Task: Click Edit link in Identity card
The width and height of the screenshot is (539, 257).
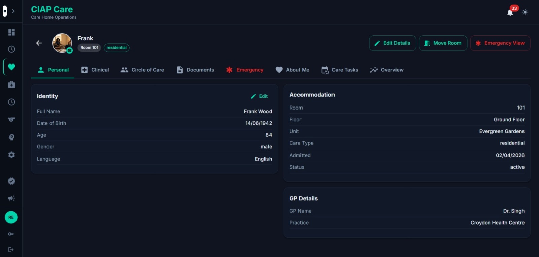Action: pyautogui.click(x=259, y=96)
